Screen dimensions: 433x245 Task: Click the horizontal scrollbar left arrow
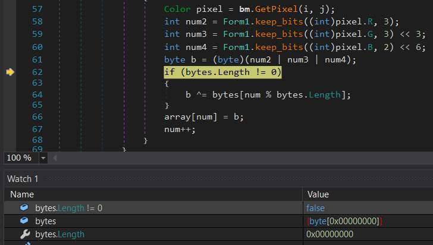tap(55, 158)
